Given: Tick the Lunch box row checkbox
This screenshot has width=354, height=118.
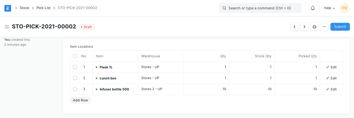Looking at the screenshot, I should click(x=75, y=78).
